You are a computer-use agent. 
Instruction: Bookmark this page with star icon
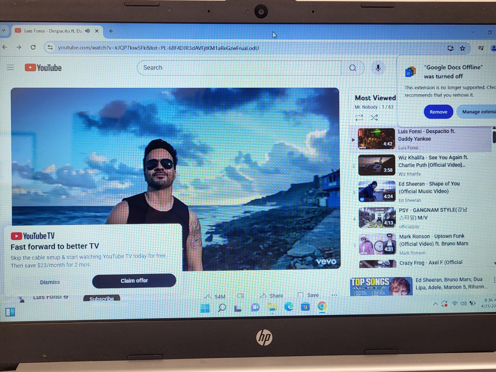463,48
